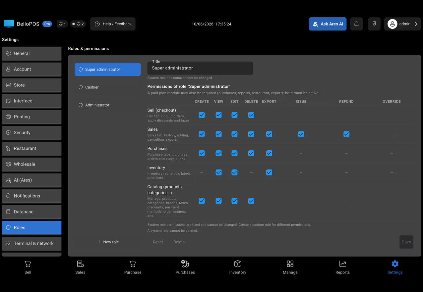
Task: Click the Ask Ares AI button
Action: click(x=328, y=24)
